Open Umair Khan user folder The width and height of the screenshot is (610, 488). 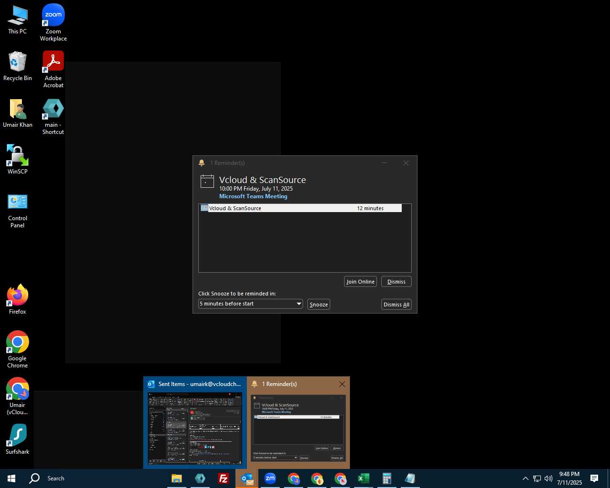pos(18,113)
